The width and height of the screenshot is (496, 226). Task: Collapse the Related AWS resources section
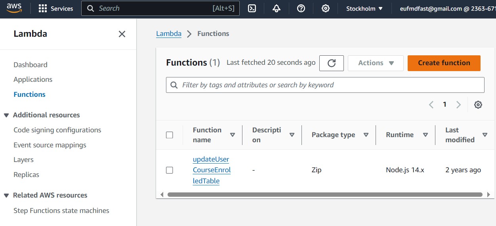[6, 196]
